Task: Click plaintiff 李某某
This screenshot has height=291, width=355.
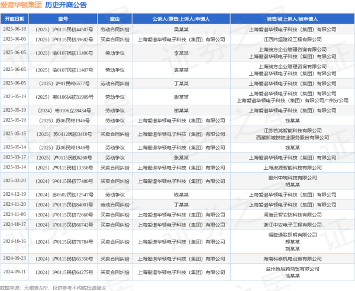Action: [181, 53]
